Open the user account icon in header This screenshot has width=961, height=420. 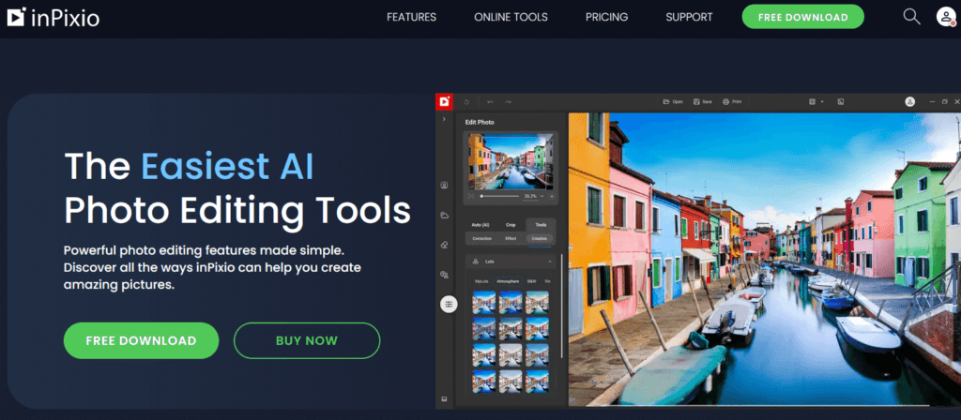click(x=945, y=17)
